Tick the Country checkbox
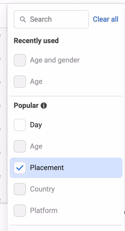Screen dimensions: 125x231 [20, 189]
